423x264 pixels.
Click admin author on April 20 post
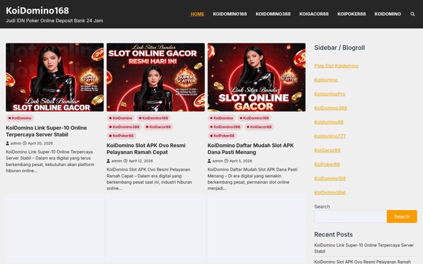[16, 143]
